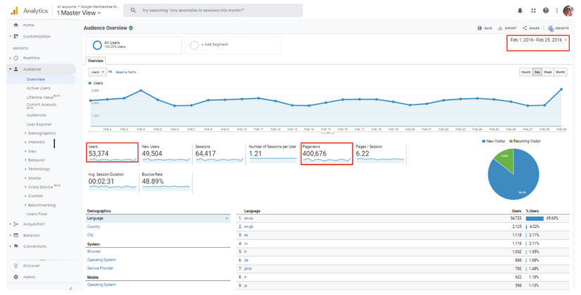This screenshot has width=581, height=295.
Task: Select the Hourly chart view
Action: (x=525, y=72)
